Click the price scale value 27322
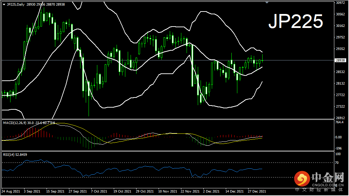Screen dimensions: 349x196 click(x=340, y=107)
